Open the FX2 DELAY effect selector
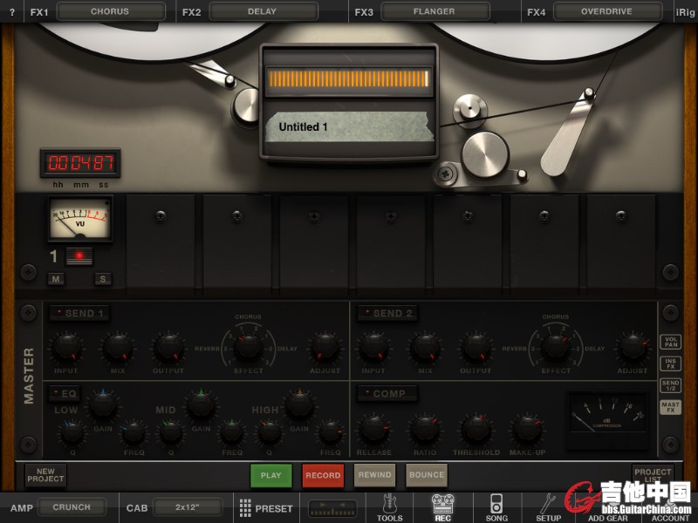698x523 pixels. tap(263, 11)
